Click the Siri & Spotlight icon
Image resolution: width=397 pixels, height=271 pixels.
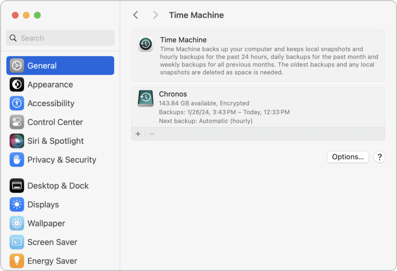click(x=17, y=141)
